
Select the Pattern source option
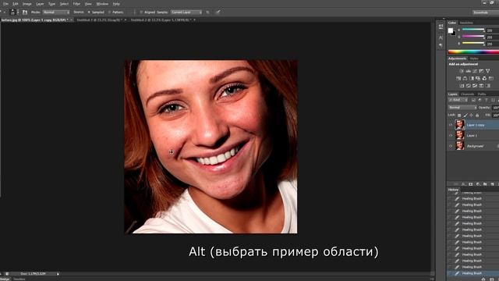[116, 12]
